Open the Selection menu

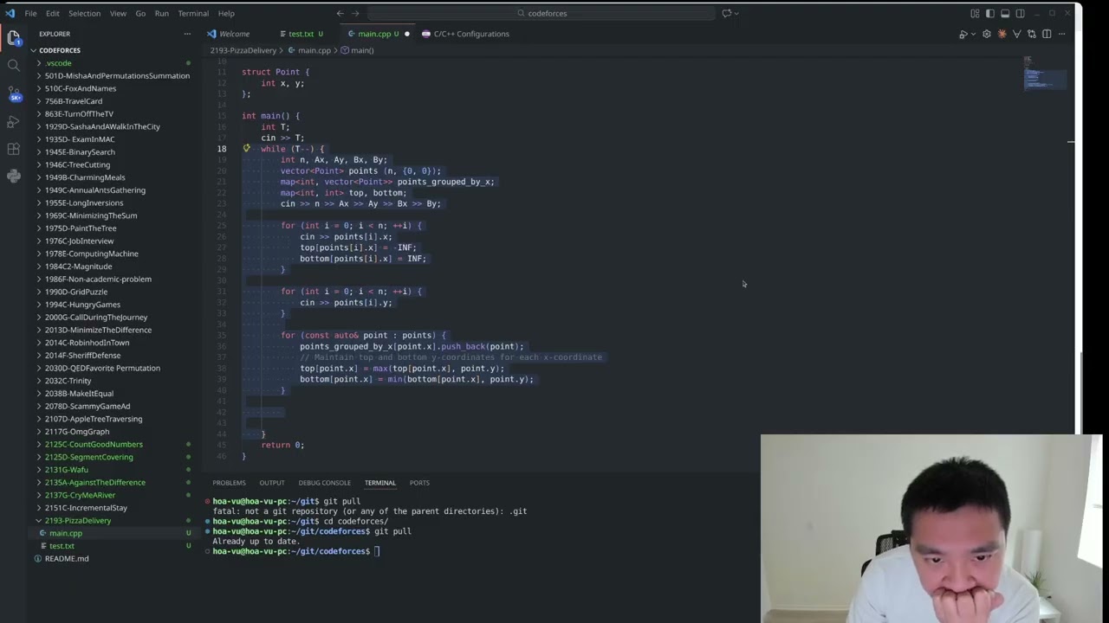coord(84,13)
